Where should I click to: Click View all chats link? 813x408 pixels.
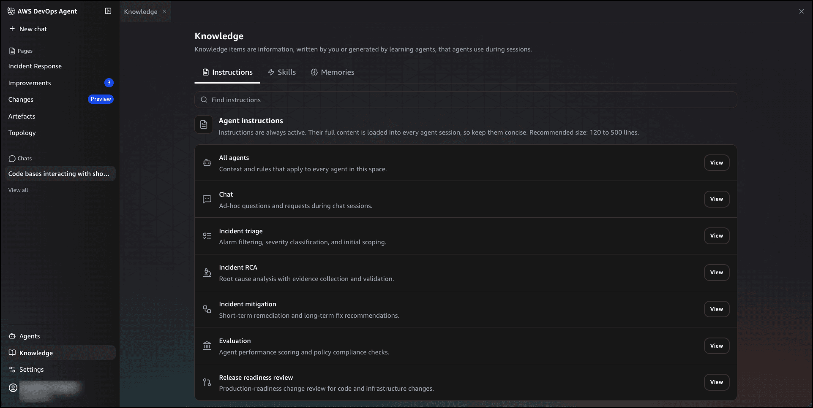(18, 190)
